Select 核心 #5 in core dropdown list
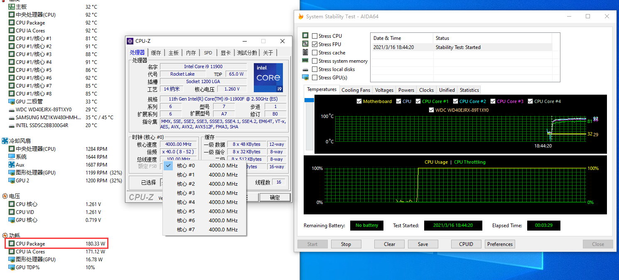619x280 pixels. click(x=205, y=211)
